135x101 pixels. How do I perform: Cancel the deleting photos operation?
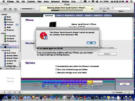tap(92, 9)
